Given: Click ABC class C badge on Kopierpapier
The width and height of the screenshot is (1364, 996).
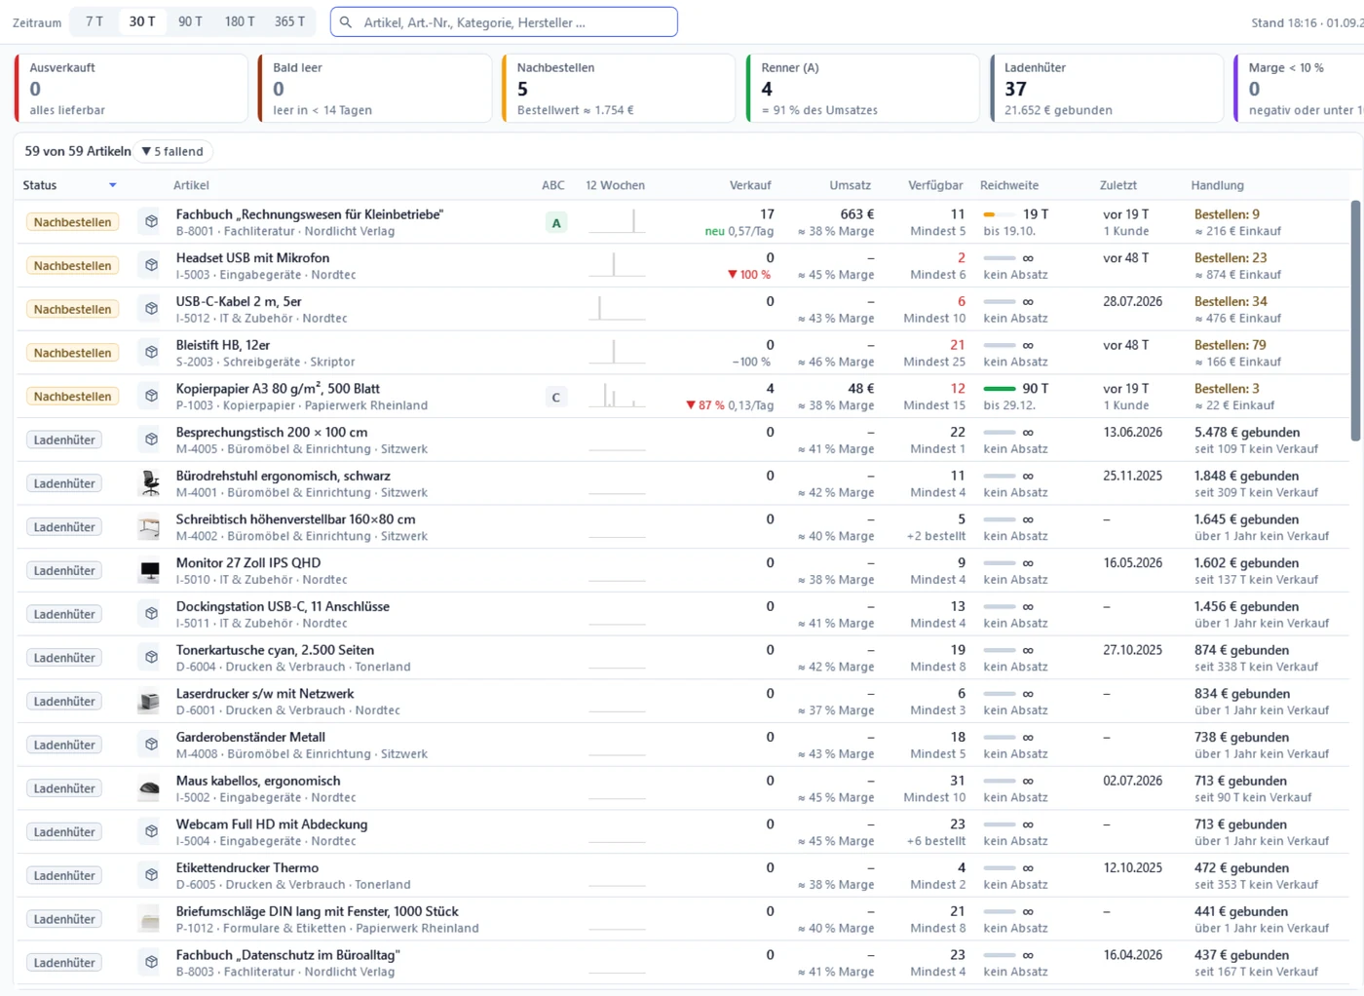Looking at the screenshot, I should 556,398.
